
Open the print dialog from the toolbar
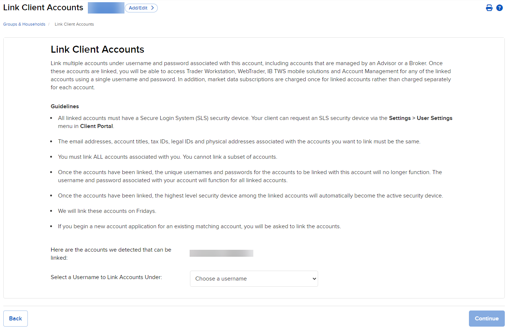point(489,7)
